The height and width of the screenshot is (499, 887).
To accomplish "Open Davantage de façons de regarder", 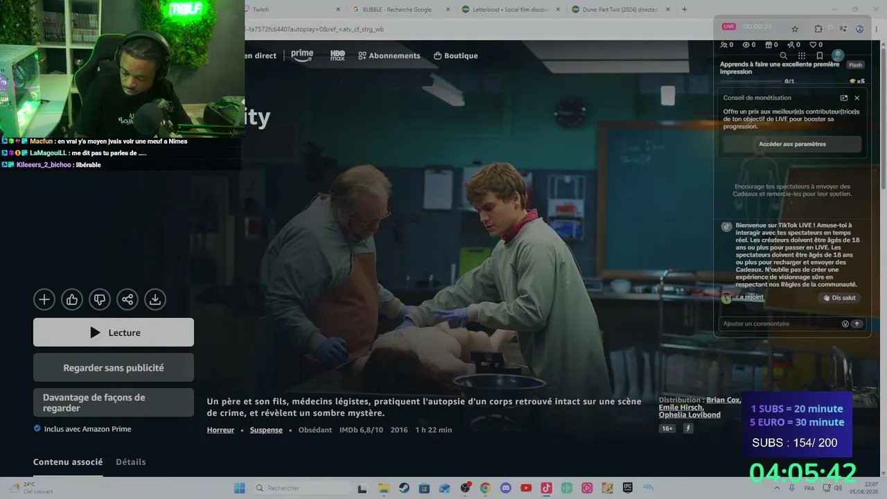I will (114, 403).
